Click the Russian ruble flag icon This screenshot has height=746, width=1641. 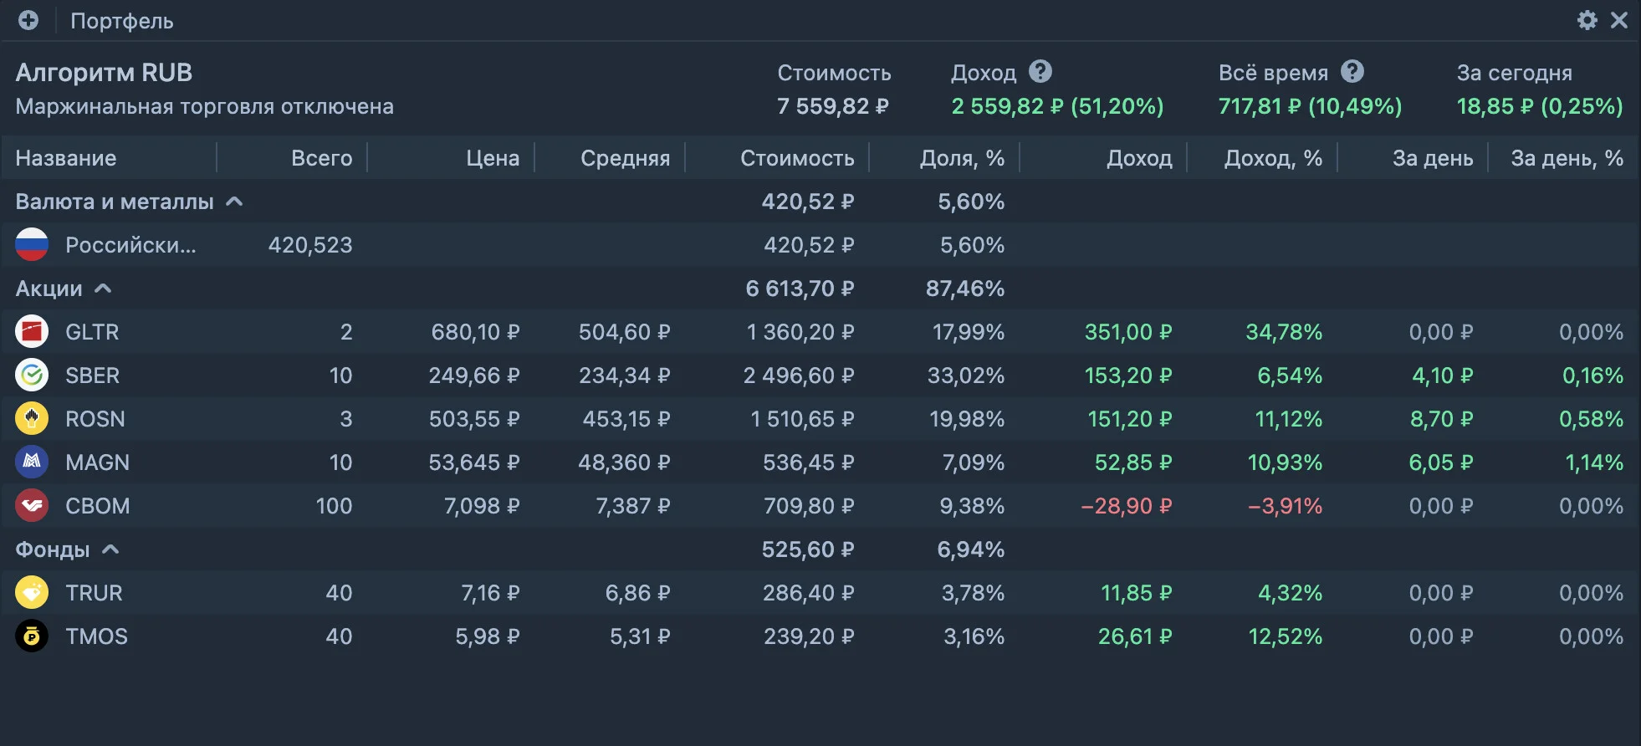[x=32, y=245]
